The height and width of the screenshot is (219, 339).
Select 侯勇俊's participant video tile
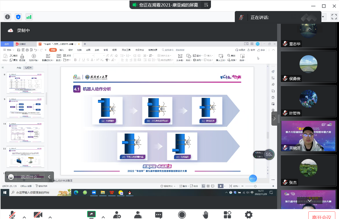coord(308,67)
